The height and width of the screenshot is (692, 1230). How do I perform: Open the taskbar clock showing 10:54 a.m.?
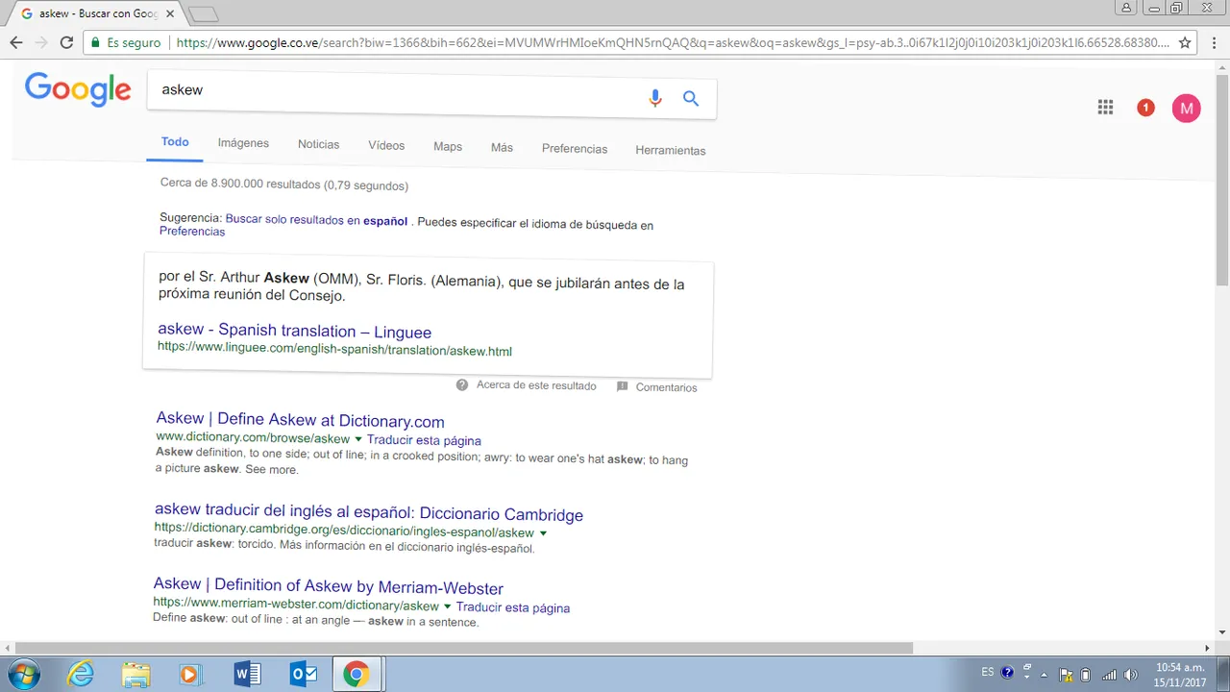click(1180, 675)
